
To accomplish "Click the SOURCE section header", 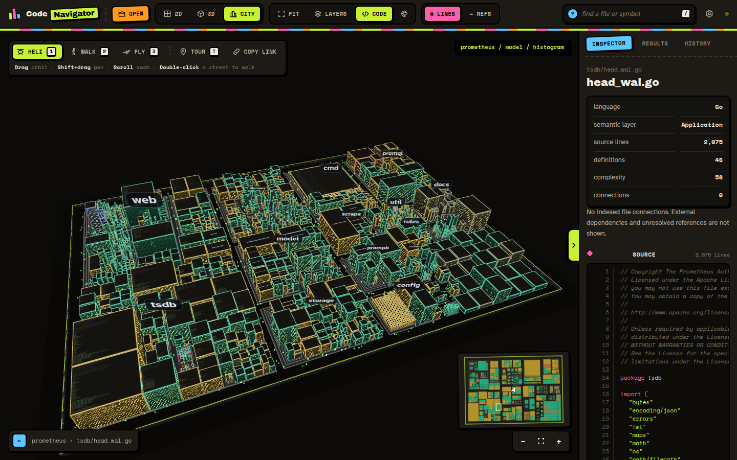I will [644, 255].
